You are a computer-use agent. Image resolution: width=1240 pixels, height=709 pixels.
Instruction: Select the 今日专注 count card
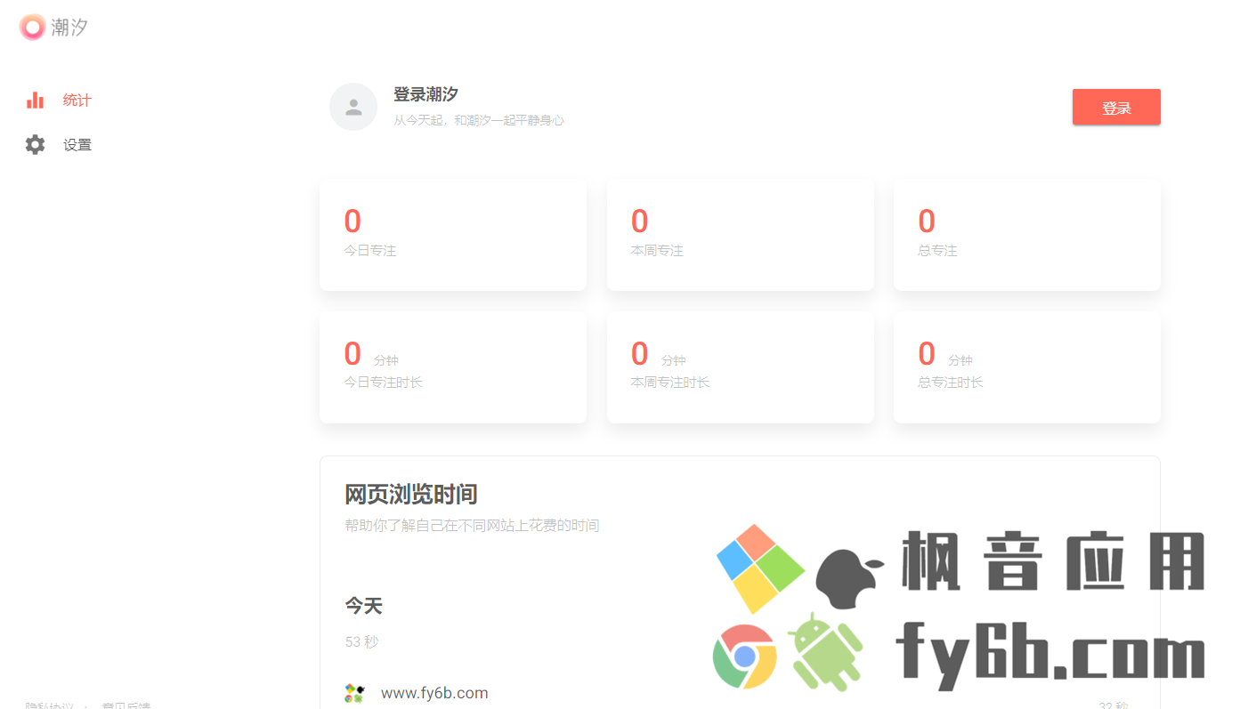pyautogui.click(x=453, y=235)
